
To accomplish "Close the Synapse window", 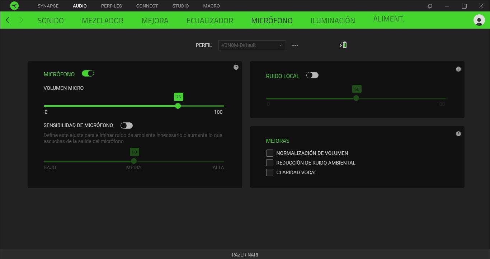I will [481, 6].
